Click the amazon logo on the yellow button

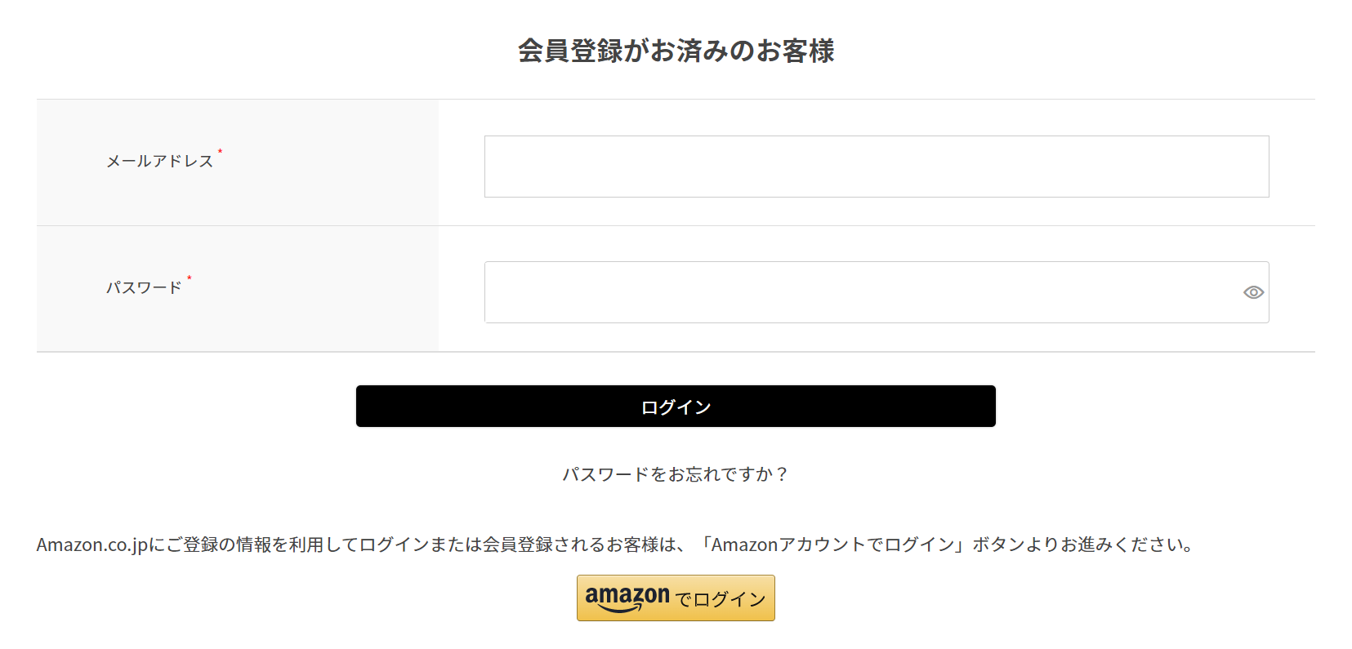(x=627, y=595)
